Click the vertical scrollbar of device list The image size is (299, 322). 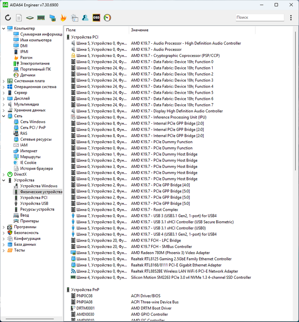click(x=295, y=101)
